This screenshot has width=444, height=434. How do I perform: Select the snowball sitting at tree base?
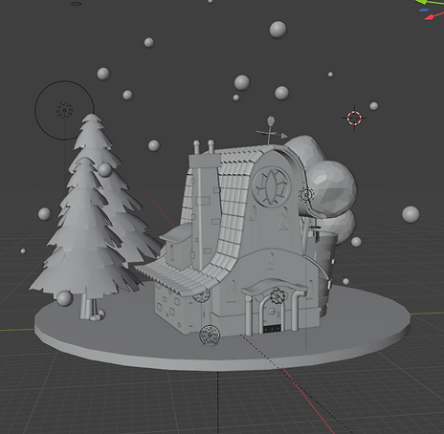tap(65, 298)
